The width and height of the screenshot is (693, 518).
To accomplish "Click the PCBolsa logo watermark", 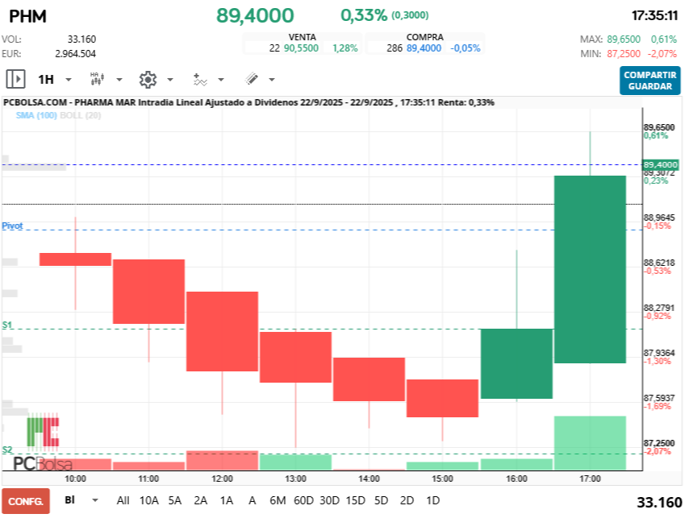I will point(43,445).
